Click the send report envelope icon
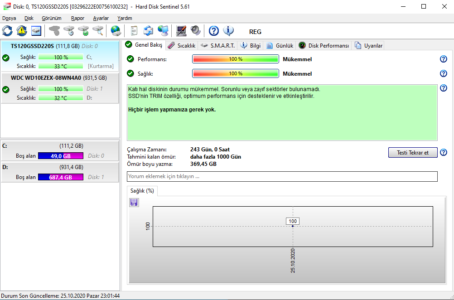 pos(149,31)
